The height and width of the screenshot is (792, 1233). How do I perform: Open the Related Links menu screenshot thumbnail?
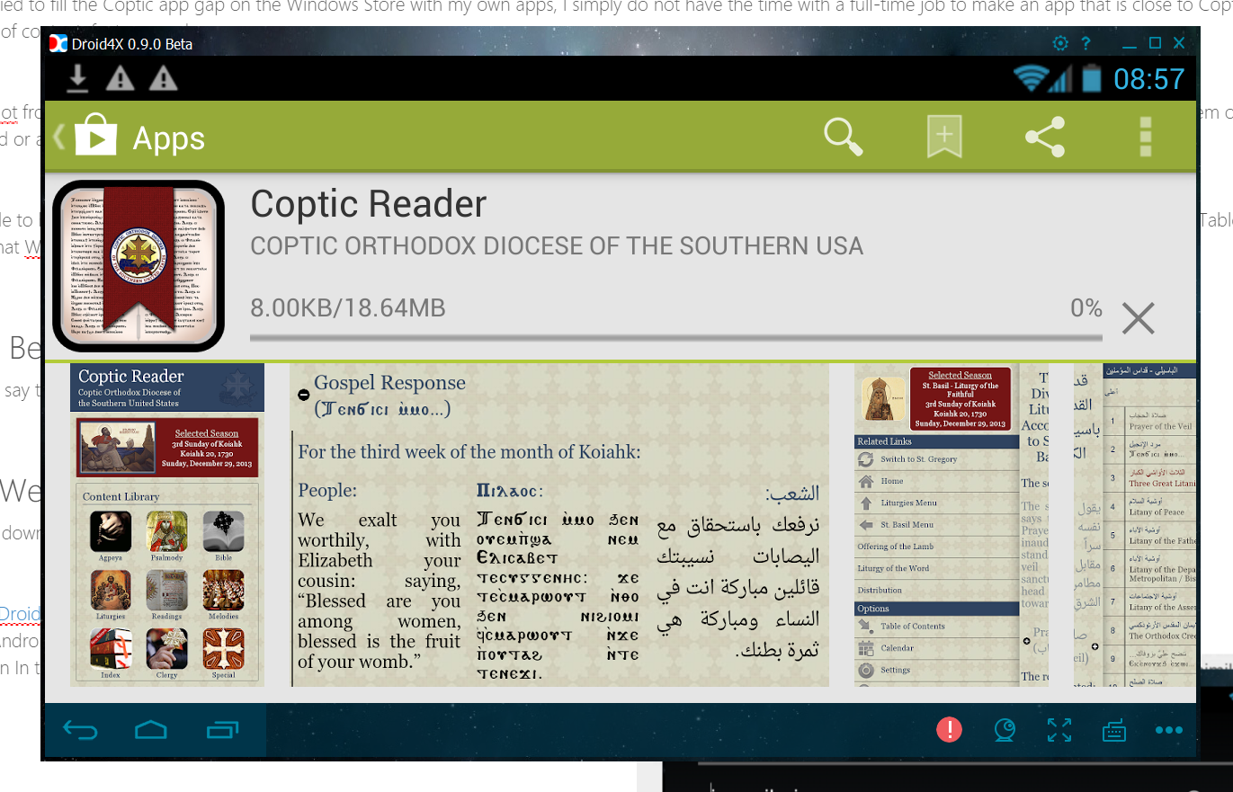click(952, 525)
